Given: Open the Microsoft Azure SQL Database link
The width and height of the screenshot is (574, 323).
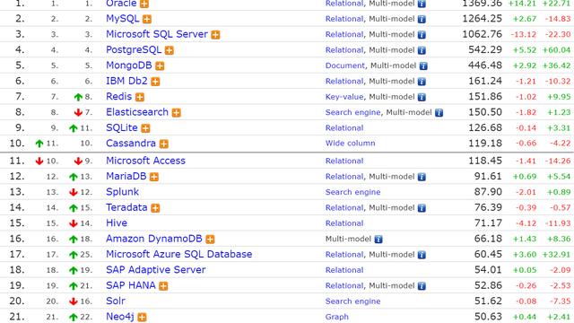Looking at the screenshot, I should 179,254.
